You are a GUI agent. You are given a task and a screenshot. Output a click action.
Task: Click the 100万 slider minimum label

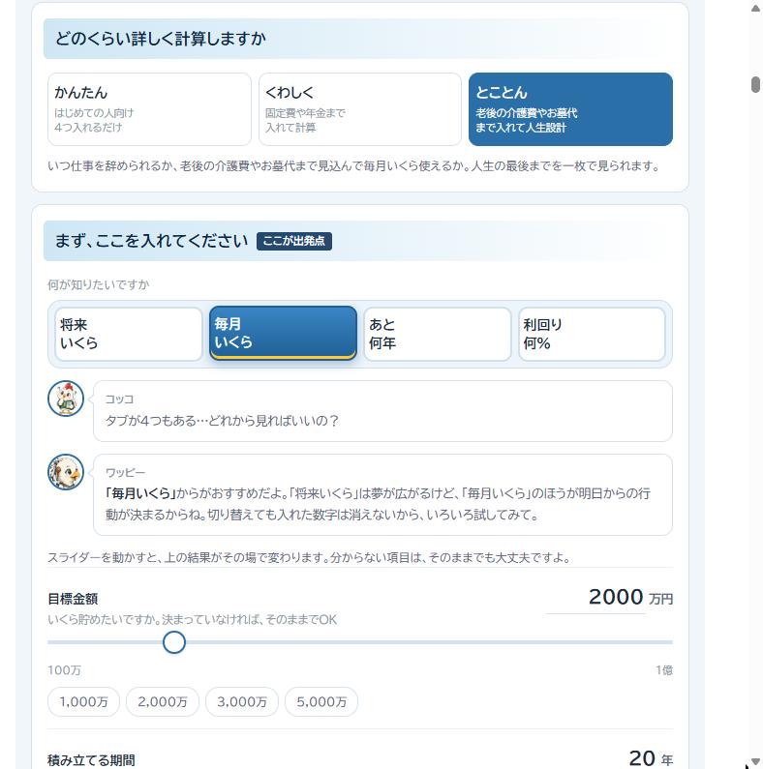pos(64,670)
